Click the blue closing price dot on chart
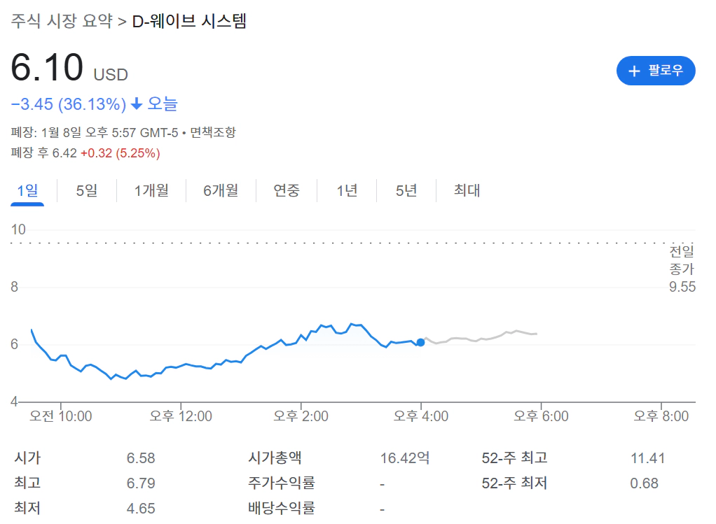The image size is (716, 524). click(420, 343)
